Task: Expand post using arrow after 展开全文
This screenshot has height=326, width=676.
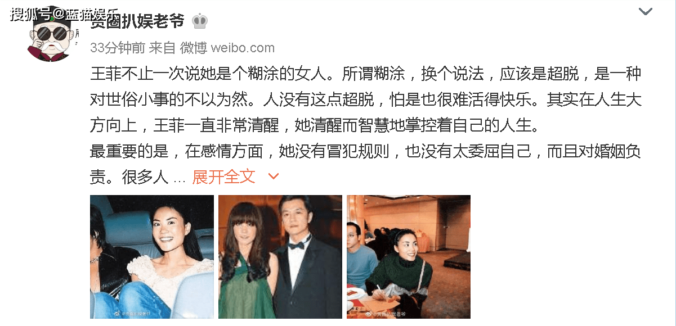Action: tap(274, 176)
